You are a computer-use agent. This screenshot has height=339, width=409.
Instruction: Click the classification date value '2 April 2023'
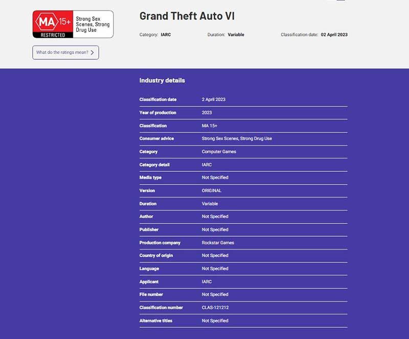[213, 99]
